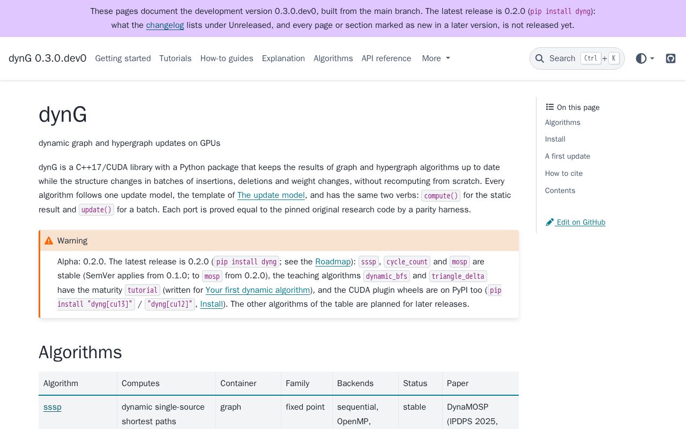Jump to How to cite section

pyautogui.click(x=564, y=173)
